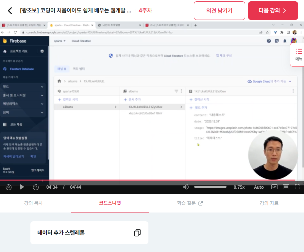Expand Google Cloud의 추가 기능 dropdown
This screenshot has height=252, width=304.
tap(269, 81)
